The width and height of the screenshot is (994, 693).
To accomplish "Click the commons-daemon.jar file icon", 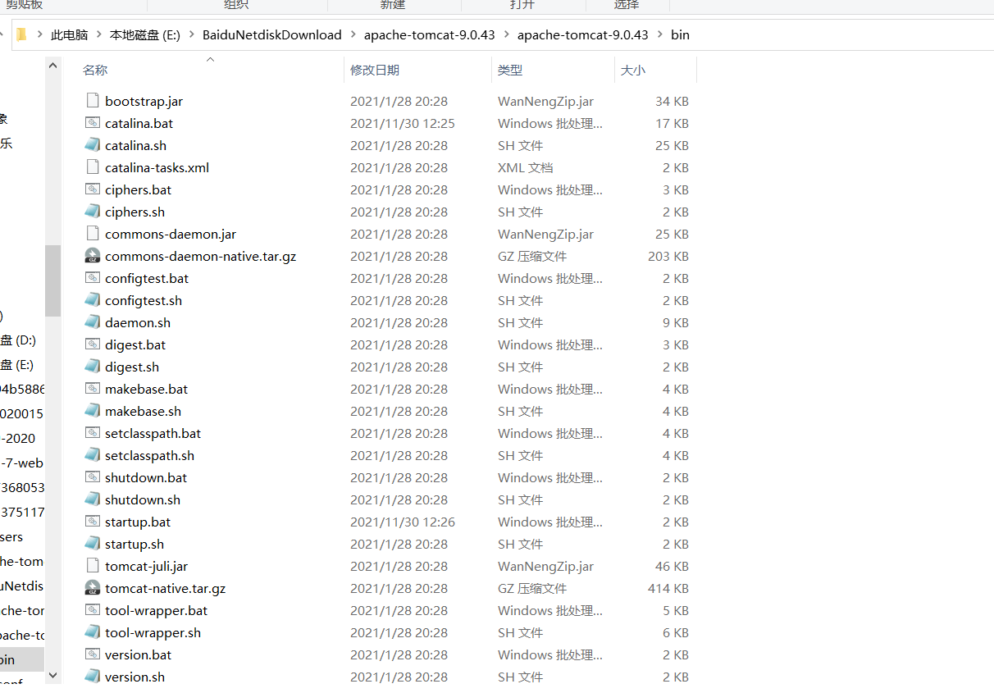I will click(93, 234).
